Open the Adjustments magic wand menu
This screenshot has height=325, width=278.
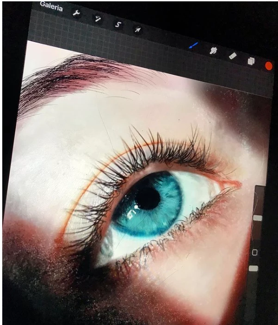(x=97, y=18)
